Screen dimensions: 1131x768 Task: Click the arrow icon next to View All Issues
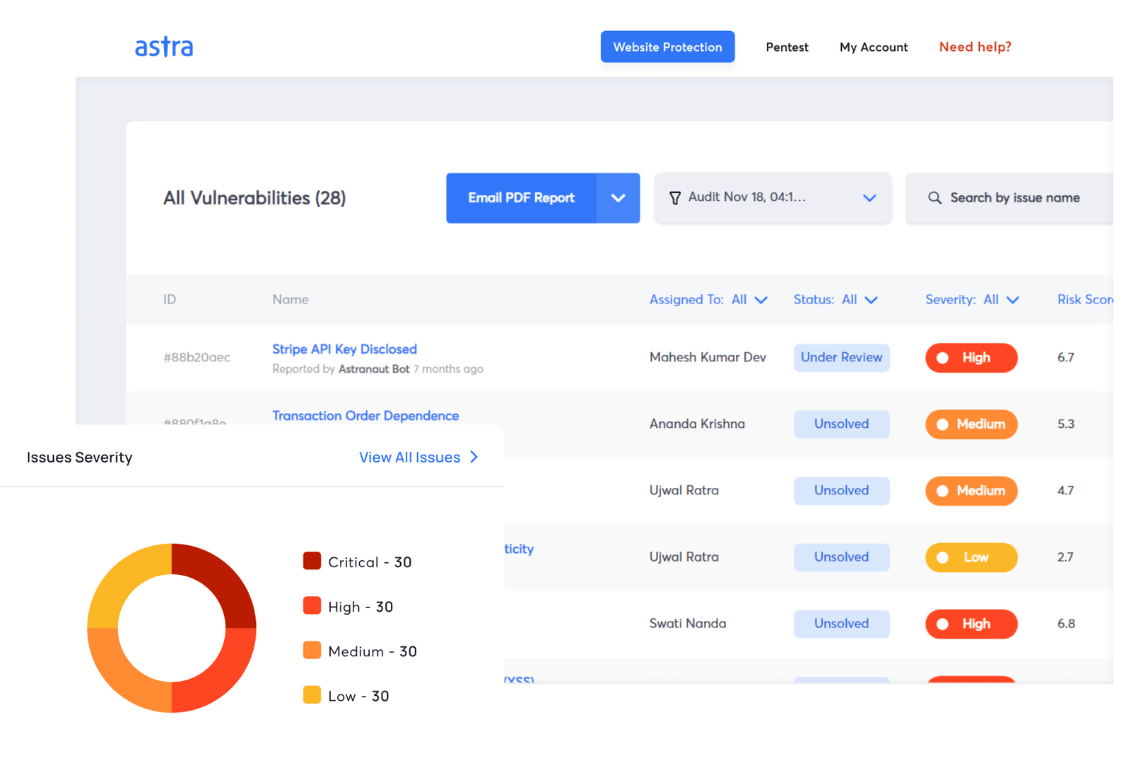point(474,457)
